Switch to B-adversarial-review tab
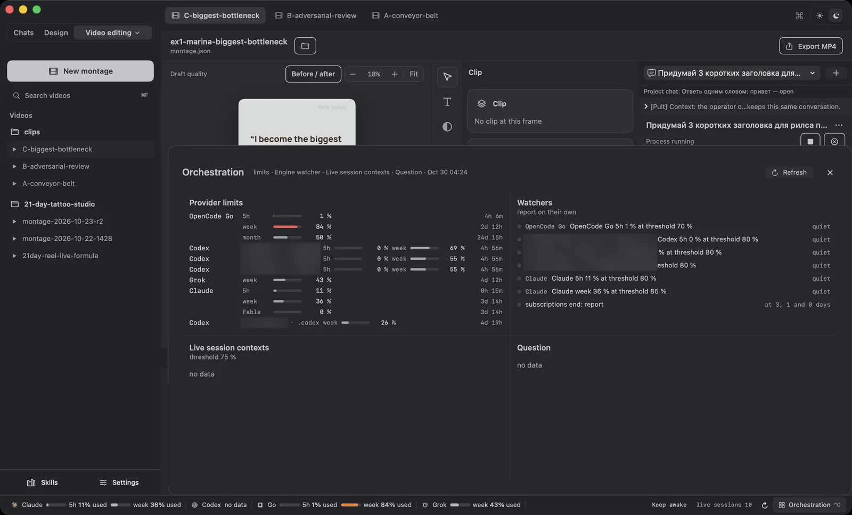The image size is (852, 515). point(316,15)
